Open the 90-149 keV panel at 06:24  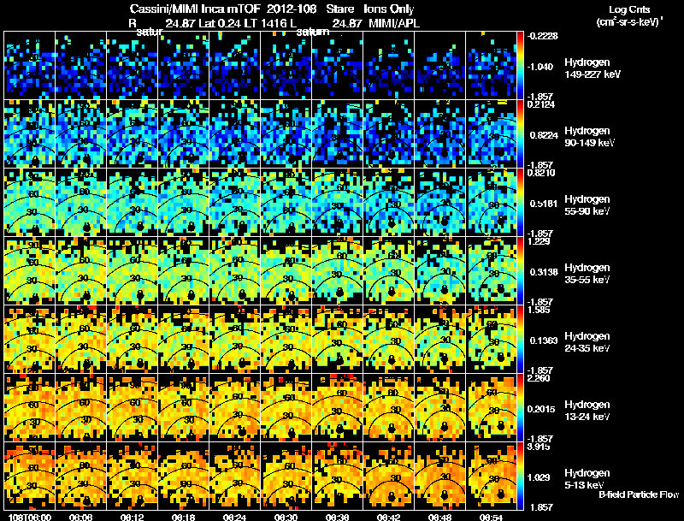click(234, 133)
